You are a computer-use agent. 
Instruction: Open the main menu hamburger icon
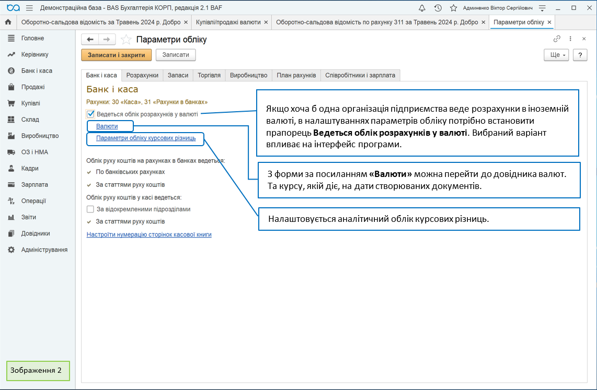pyautogui.click(x=29, y=8)
